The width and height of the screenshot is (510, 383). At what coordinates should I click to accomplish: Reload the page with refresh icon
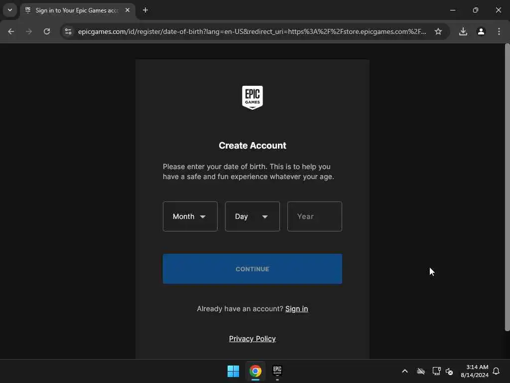point(47,31)
